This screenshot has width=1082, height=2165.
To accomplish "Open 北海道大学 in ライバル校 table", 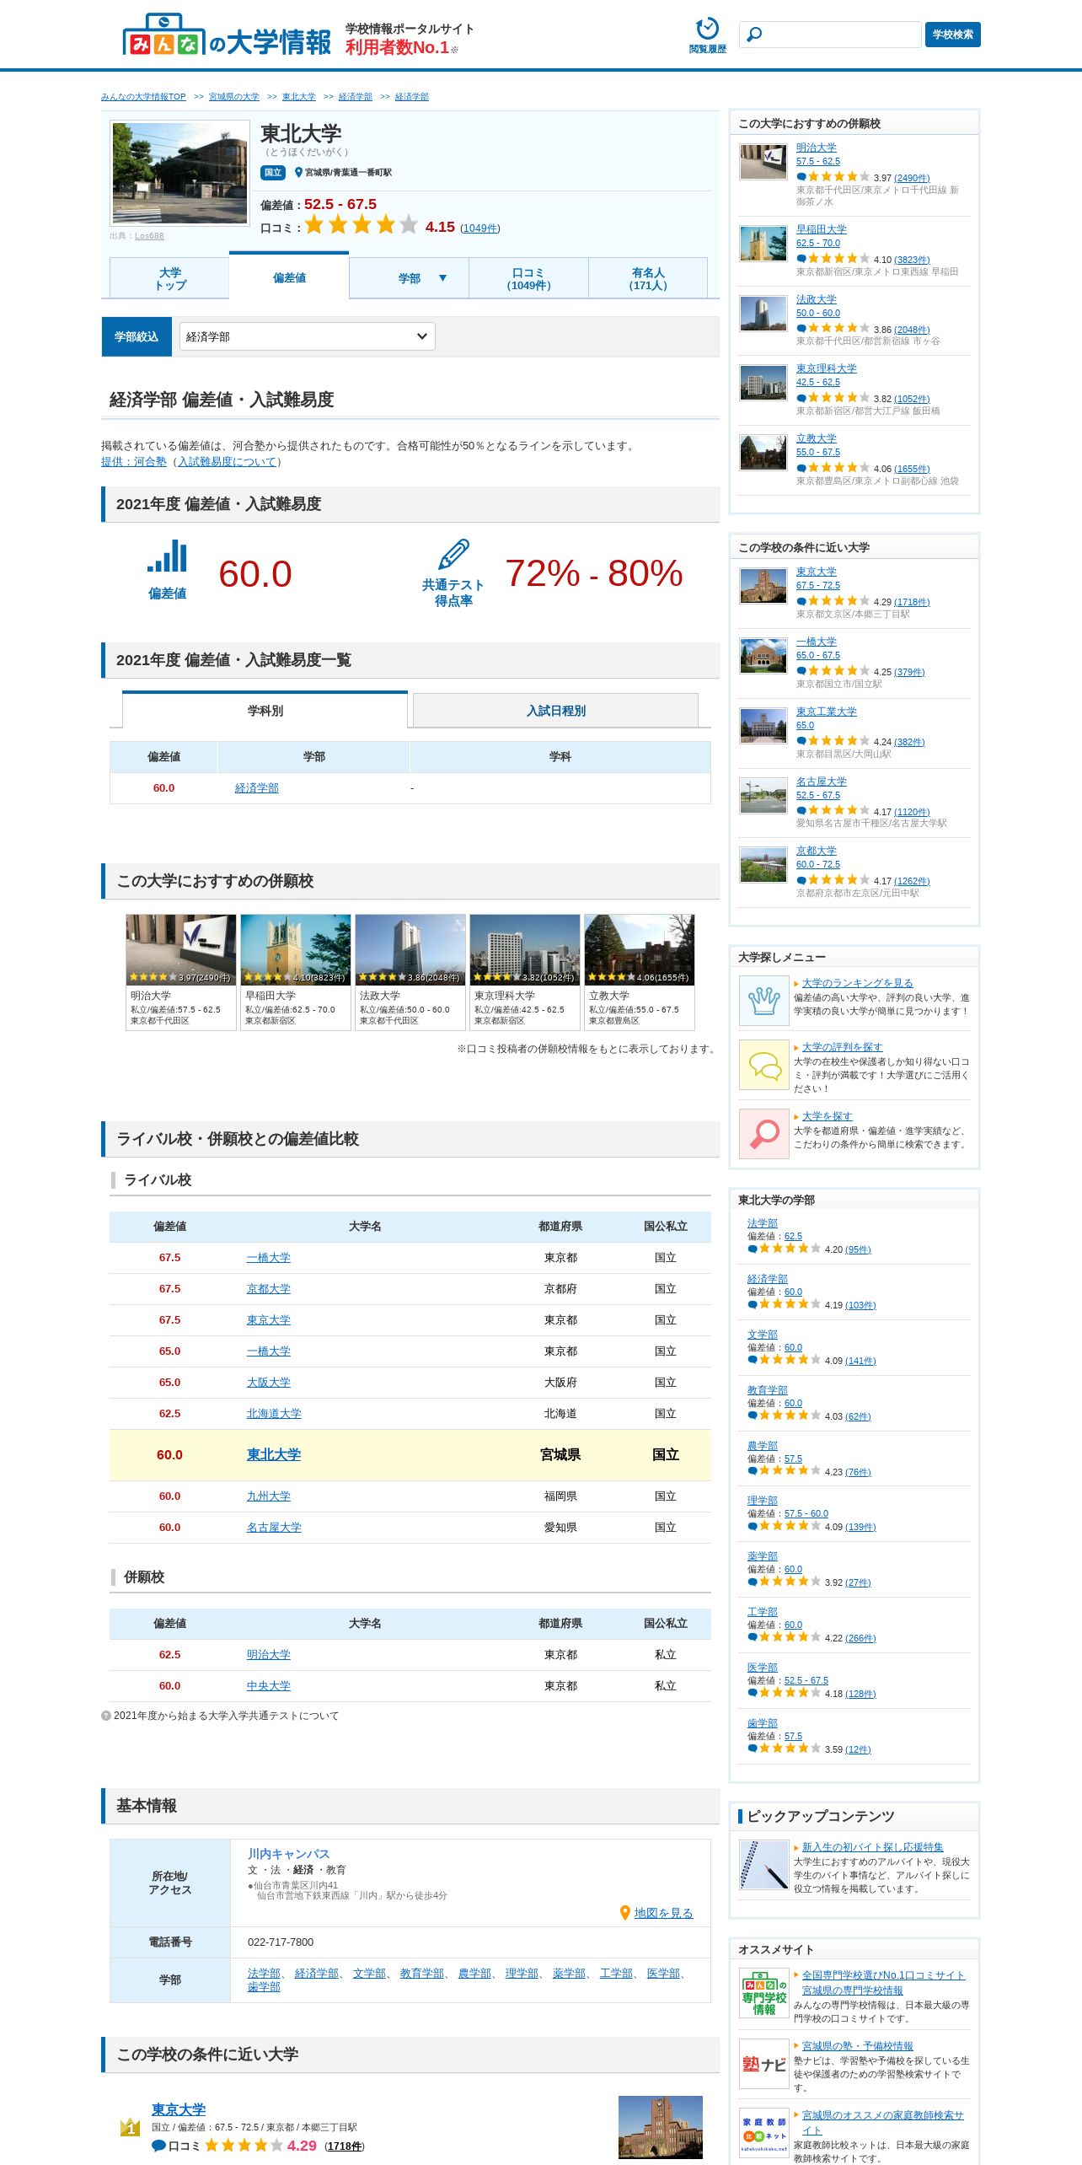I will coord(274,1414).
